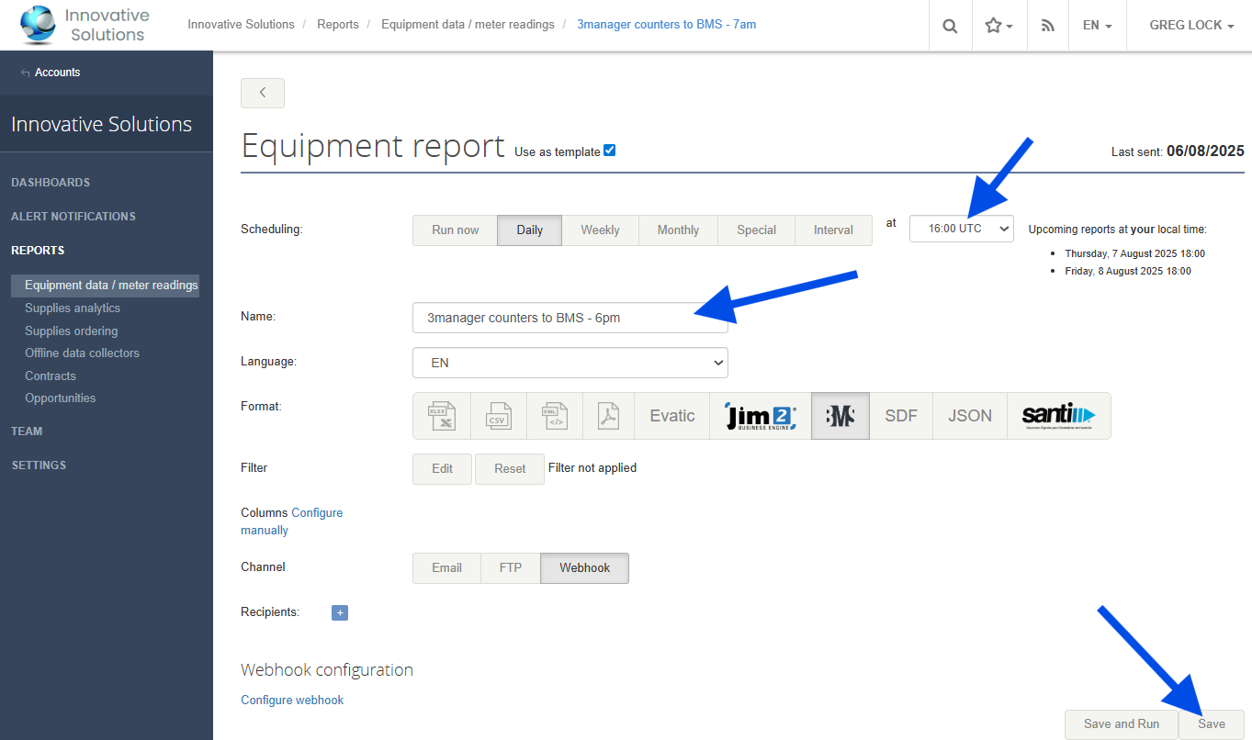1252x740 pixels.
Task: Open Configure manually columns link
Action: tap(291, 521)
